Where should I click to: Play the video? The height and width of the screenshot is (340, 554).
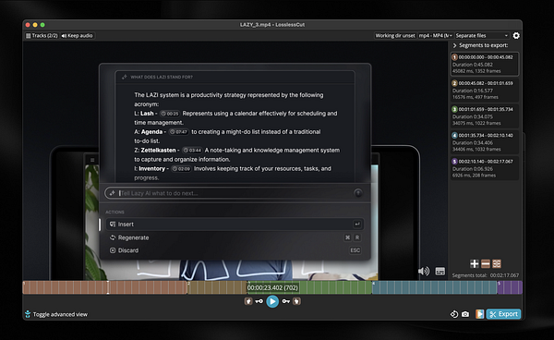click(272, 301)
